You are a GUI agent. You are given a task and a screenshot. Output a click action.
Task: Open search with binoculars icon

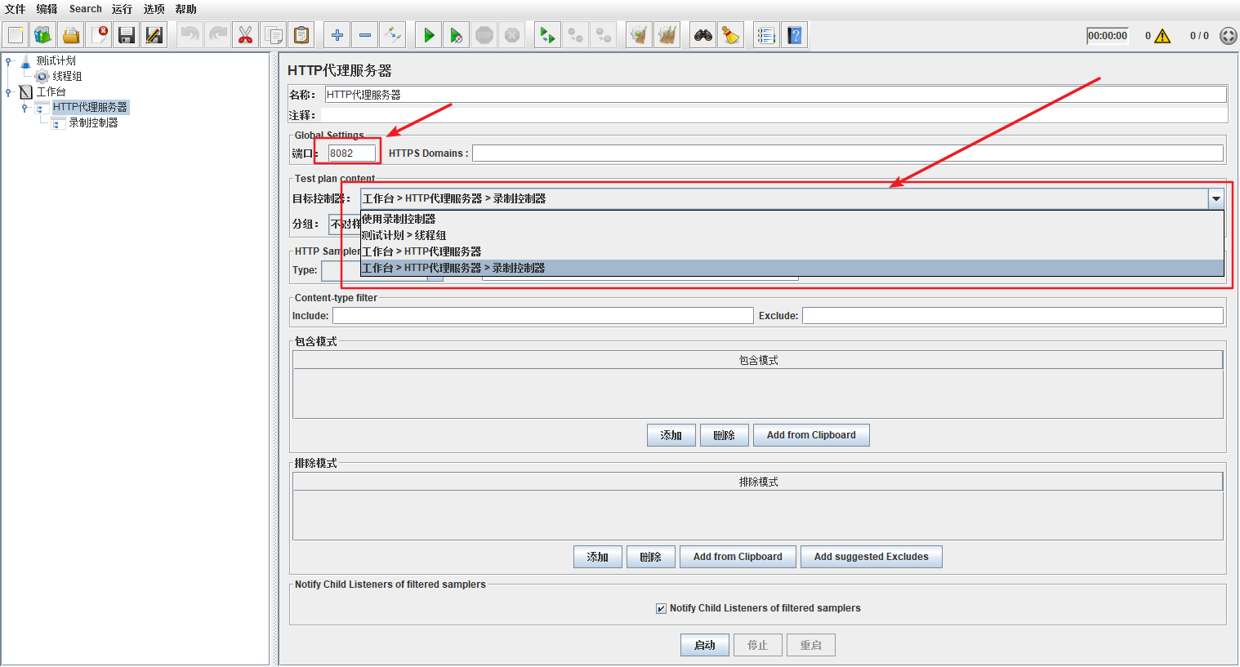pos(703,34)
